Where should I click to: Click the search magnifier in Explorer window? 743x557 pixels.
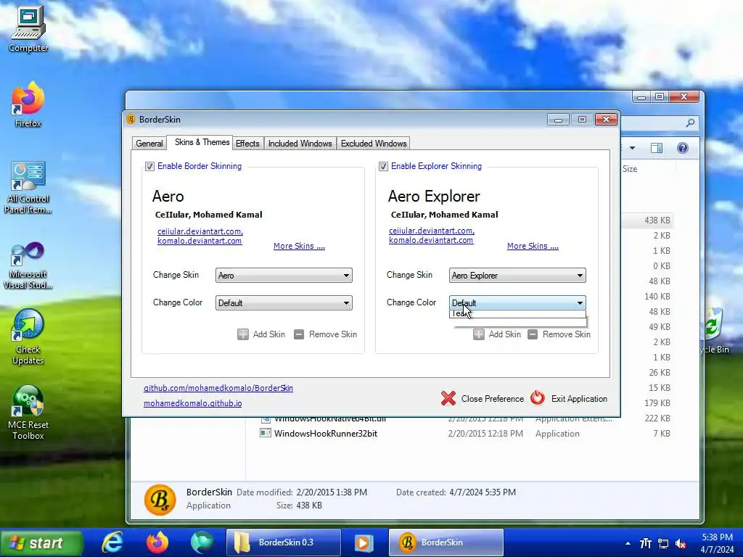pos(691,123)
